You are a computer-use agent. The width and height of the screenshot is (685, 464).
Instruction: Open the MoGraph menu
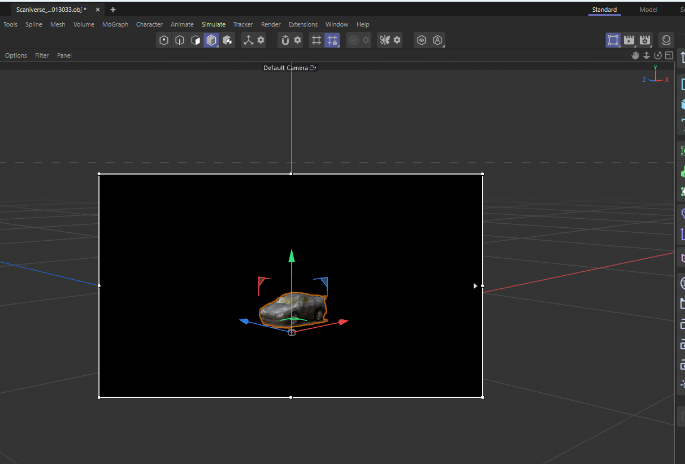coord(115,24)
